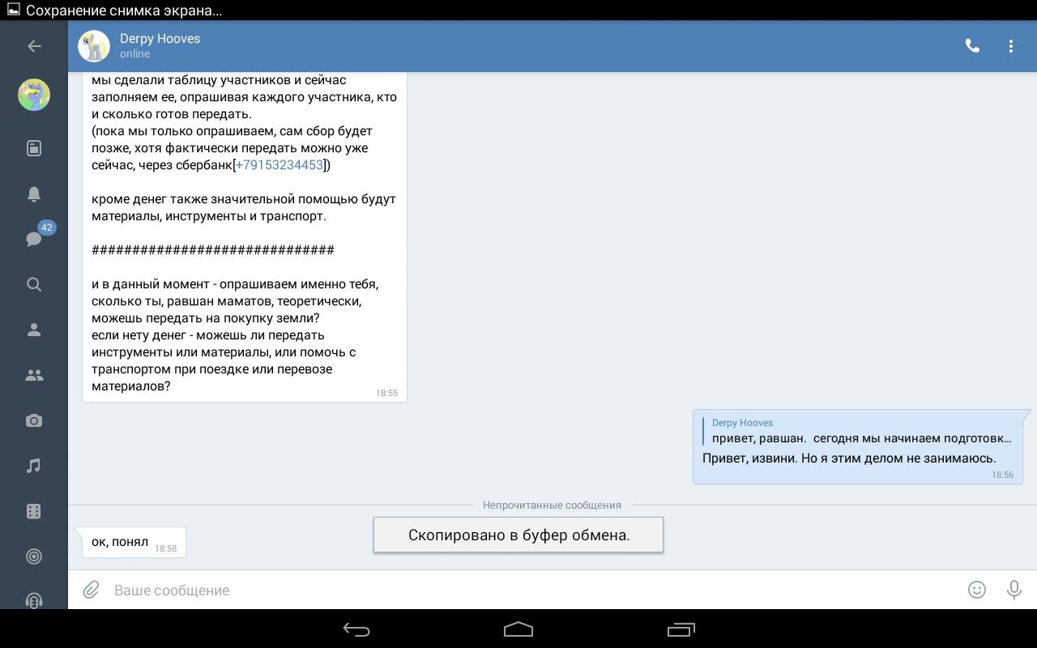Open the news feed icon in the sidebar

tap(34, 148)
